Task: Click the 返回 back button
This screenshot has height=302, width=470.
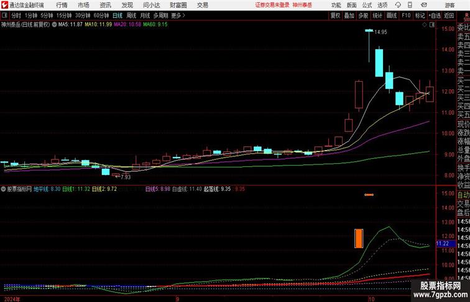Action: point(449,16)
